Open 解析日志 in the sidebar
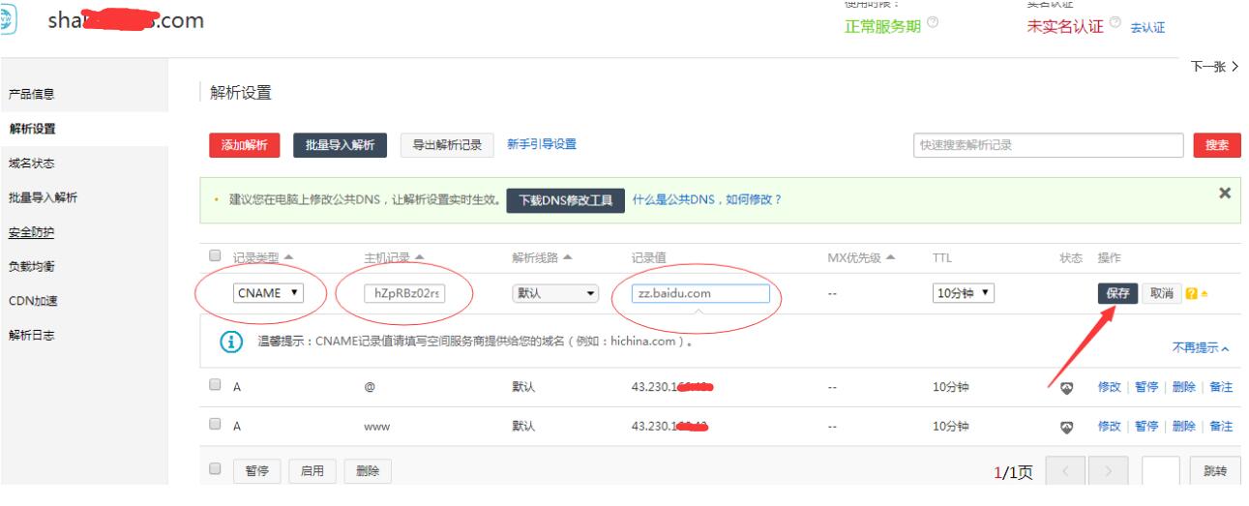The image size is (1249, 506). (31, 336)
